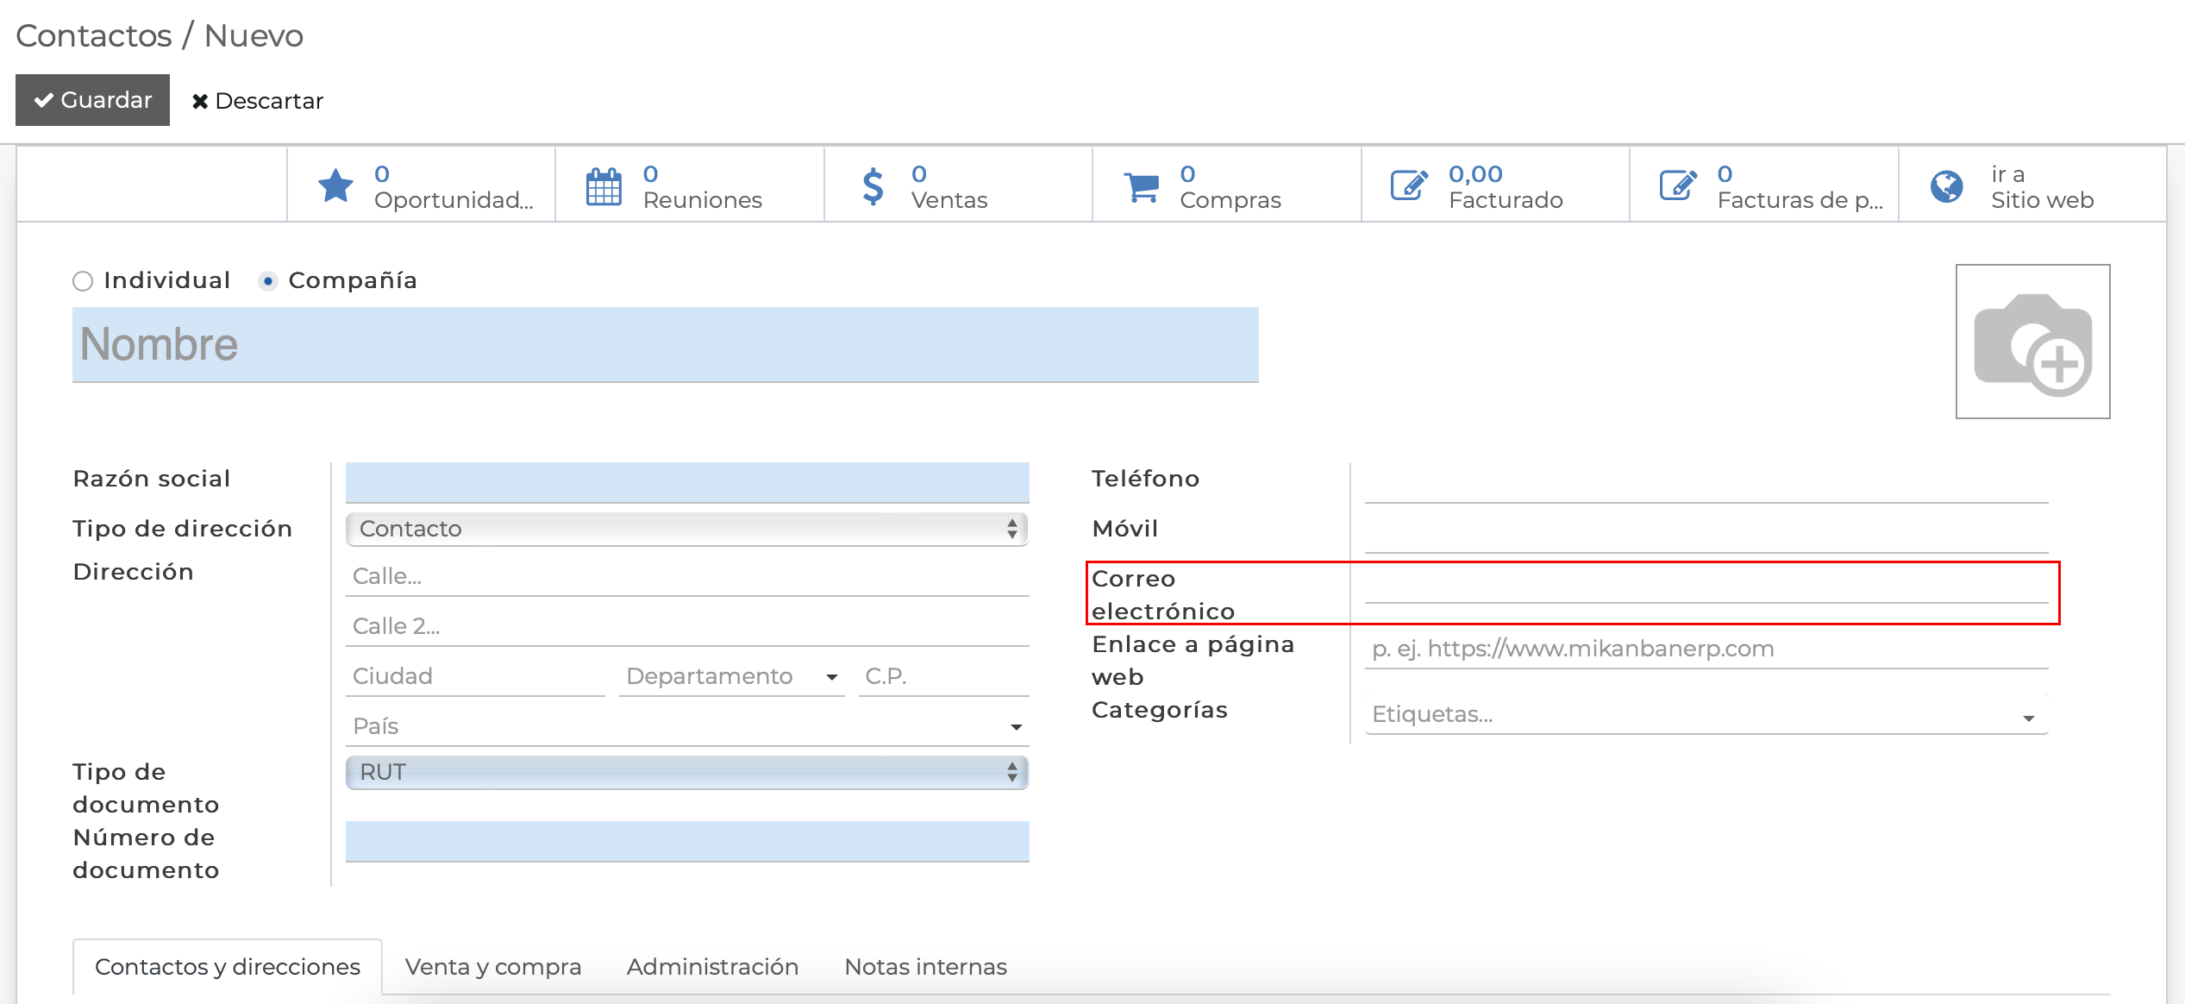This screenshot has width=2185, height=1004.
Task: Open the Tipo de documento RUT selector
Action: tap(686, 772)
